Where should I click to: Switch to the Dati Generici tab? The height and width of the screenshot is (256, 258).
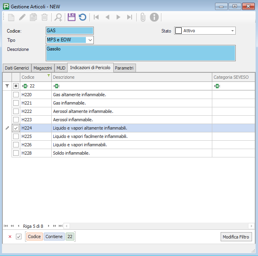[x=17, y=68]
